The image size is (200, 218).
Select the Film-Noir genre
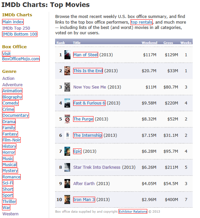coord(11,140)
